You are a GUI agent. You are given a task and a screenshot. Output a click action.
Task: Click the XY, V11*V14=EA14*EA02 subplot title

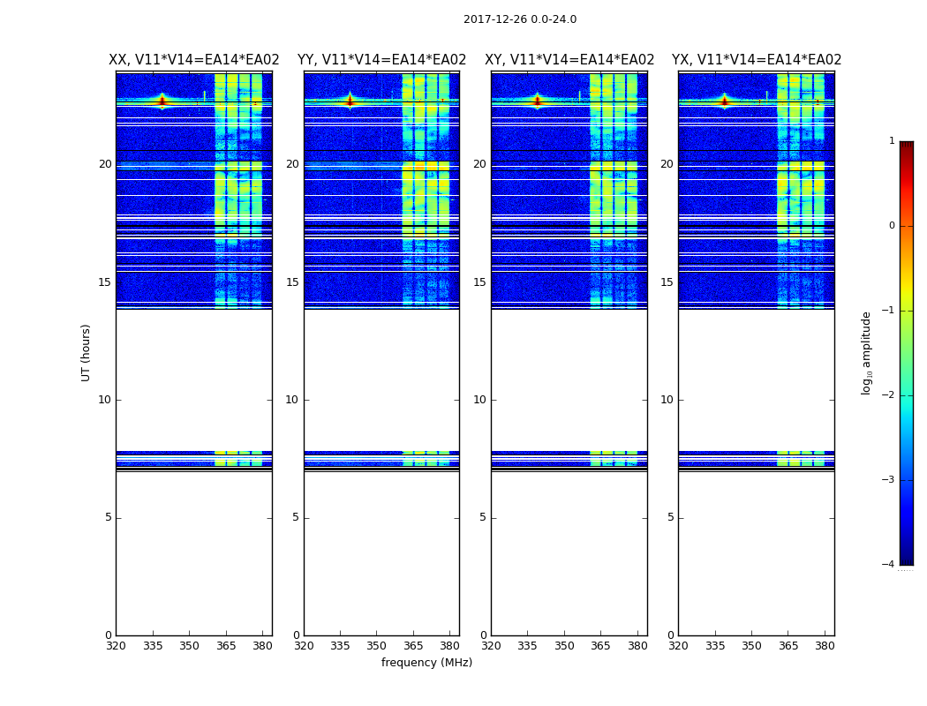click(569, 60)
